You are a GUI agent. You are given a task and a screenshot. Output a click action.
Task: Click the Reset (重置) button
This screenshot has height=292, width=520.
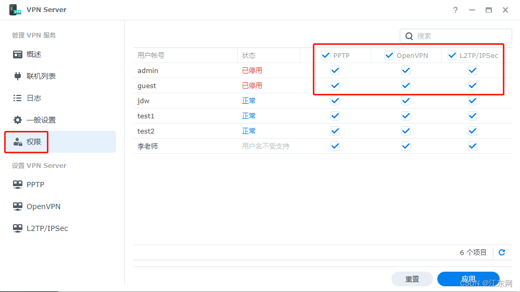(x=412, y=279)
